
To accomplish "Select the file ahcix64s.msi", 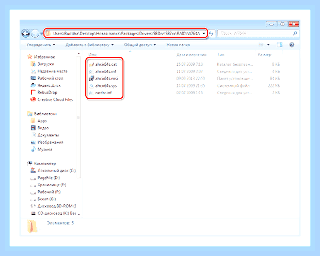I will [106, 79].
